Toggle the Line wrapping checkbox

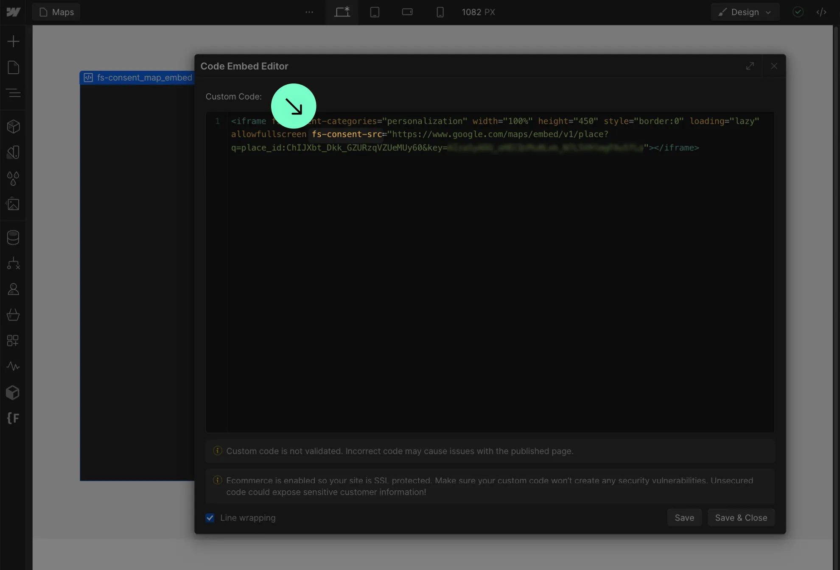pyautogui.click(x=210, y=518)
